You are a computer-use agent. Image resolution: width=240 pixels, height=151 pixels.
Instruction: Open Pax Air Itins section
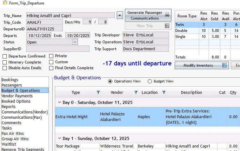(x=13, y=133)
